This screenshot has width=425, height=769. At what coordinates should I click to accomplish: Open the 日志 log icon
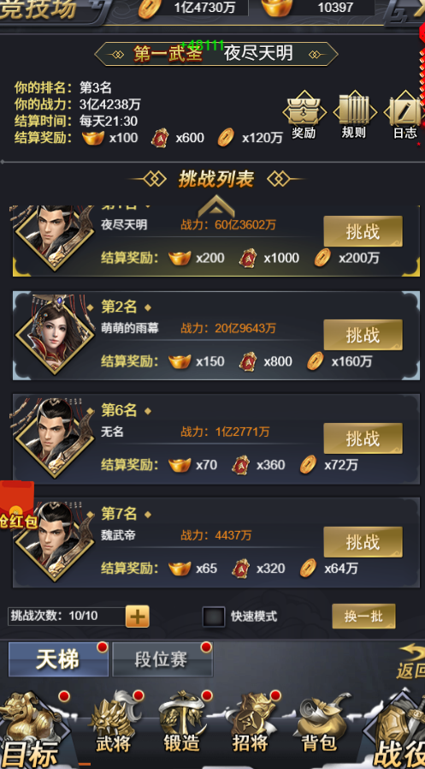pos(405,114)
